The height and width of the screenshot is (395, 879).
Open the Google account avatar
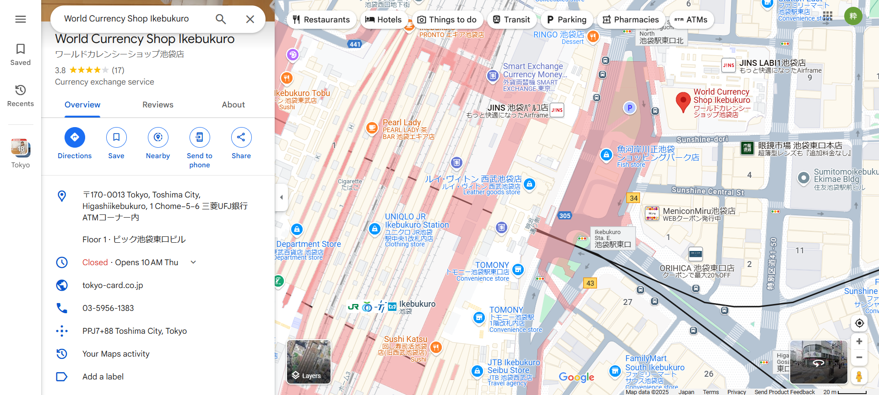click(853, 16)
